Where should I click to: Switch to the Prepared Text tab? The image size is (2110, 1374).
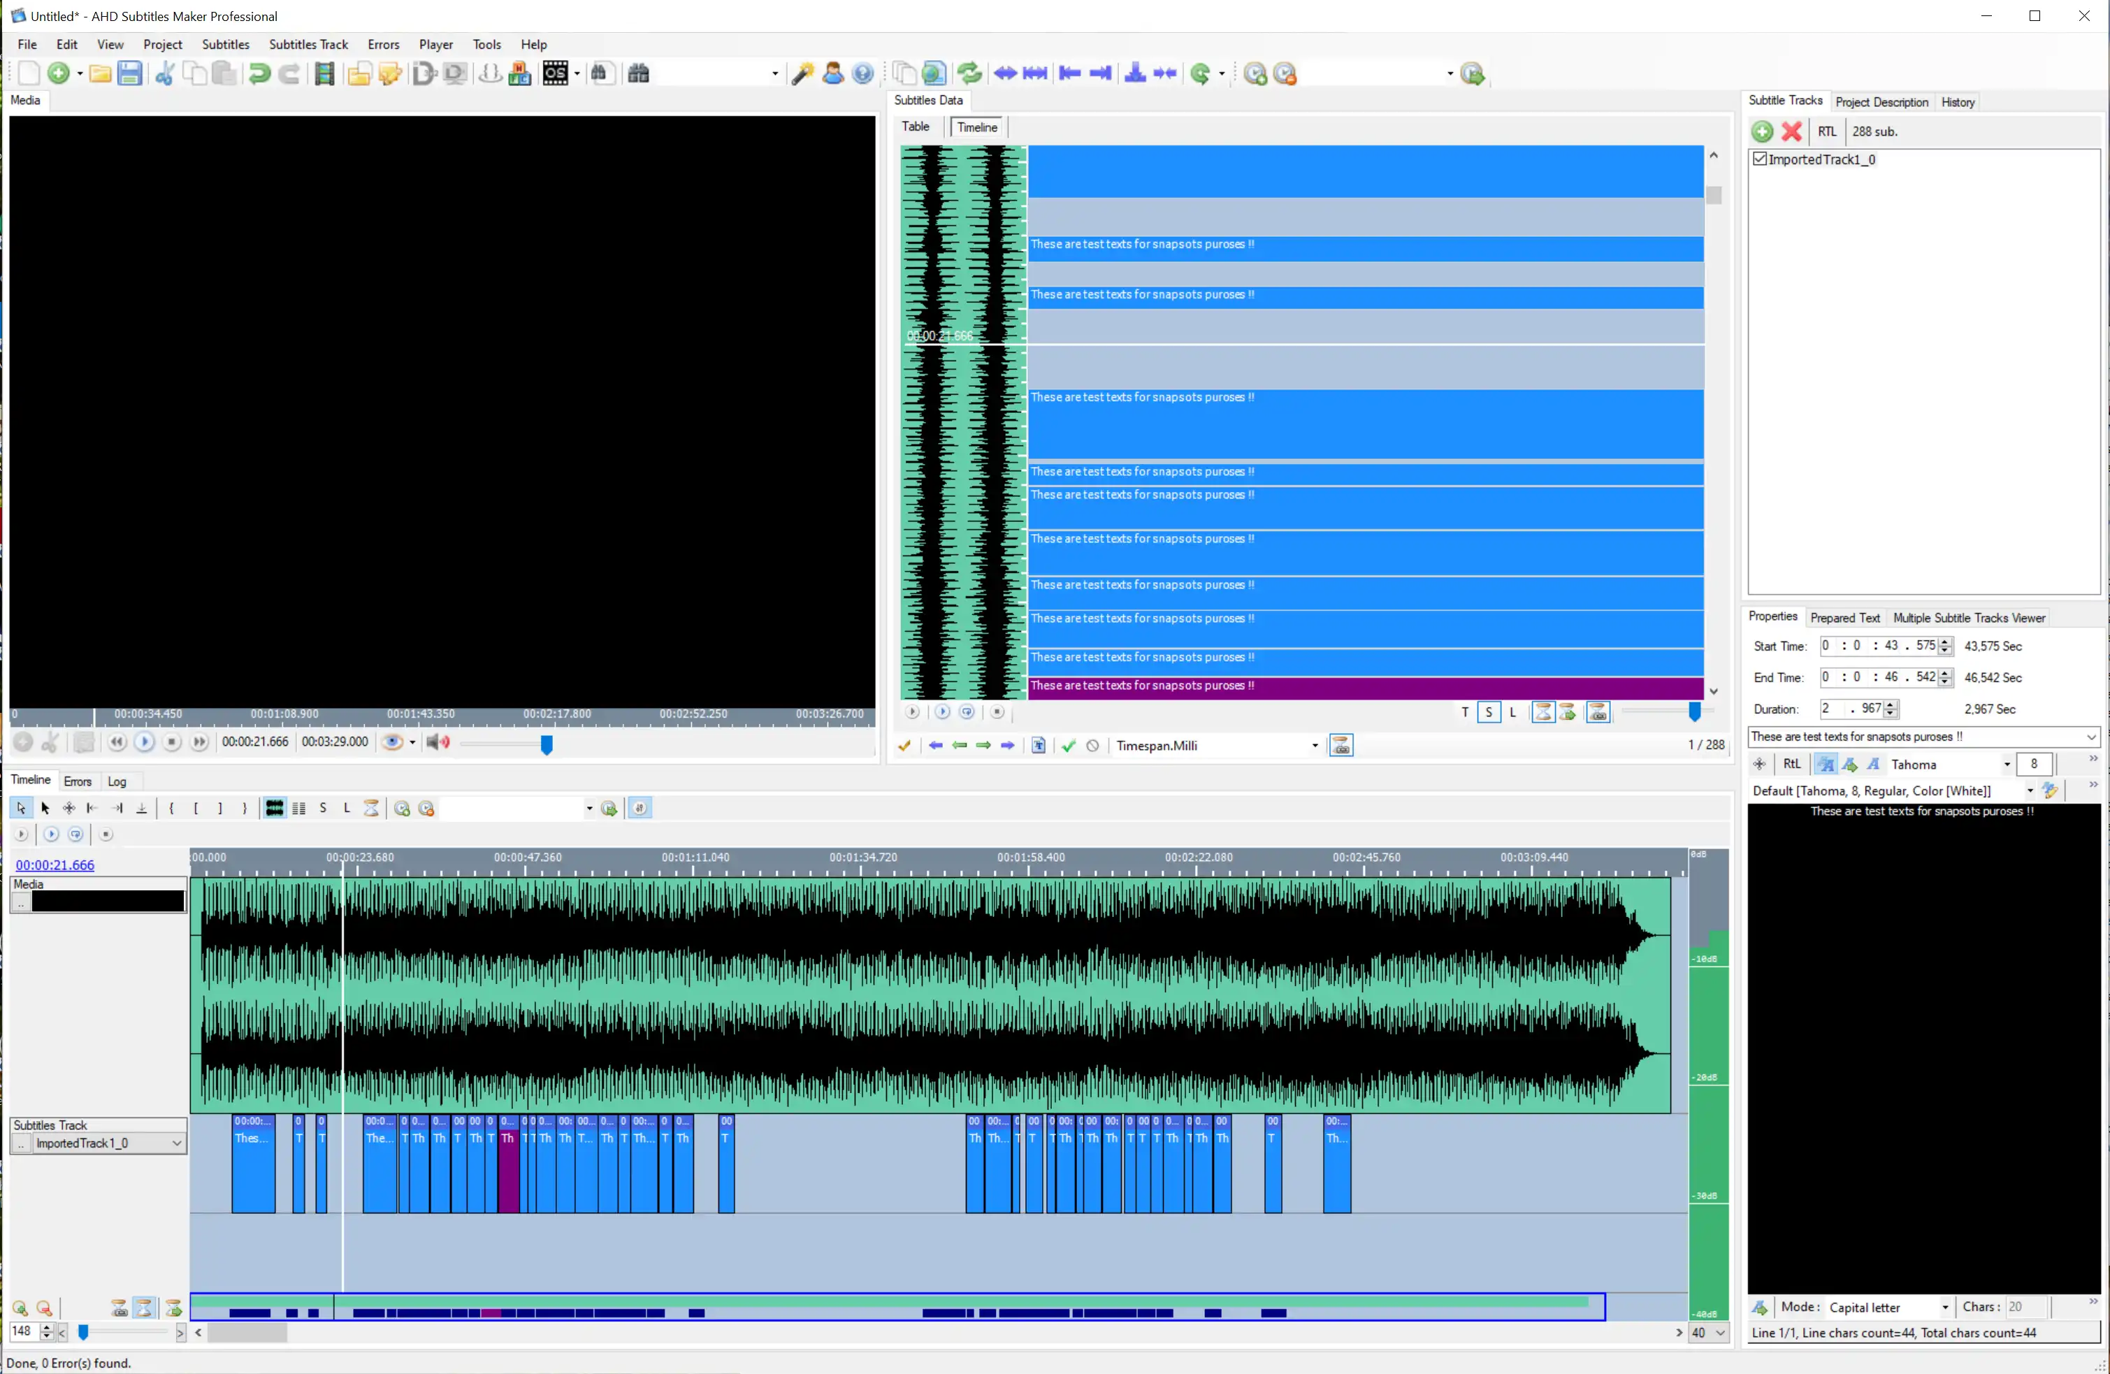1845,618
